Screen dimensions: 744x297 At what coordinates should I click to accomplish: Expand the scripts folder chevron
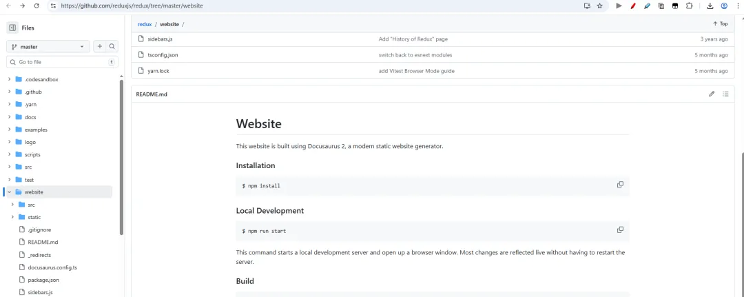[x=9, y=154]
